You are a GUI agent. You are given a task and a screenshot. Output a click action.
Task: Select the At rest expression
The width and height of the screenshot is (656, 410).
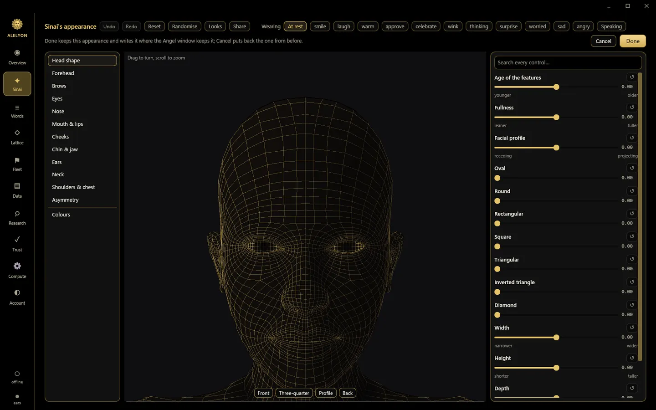click(x=295, y=26)
